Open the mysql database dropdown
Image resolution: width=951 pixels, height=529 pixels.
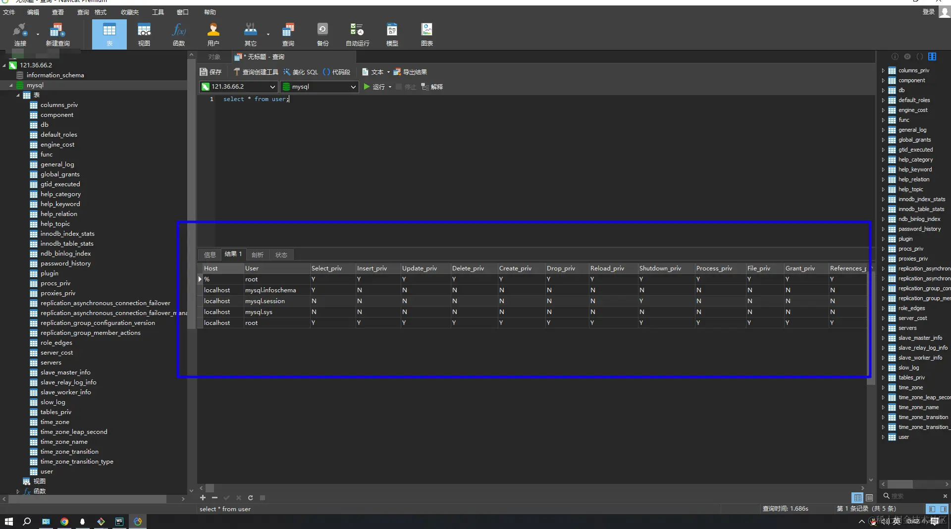point(319,87)
